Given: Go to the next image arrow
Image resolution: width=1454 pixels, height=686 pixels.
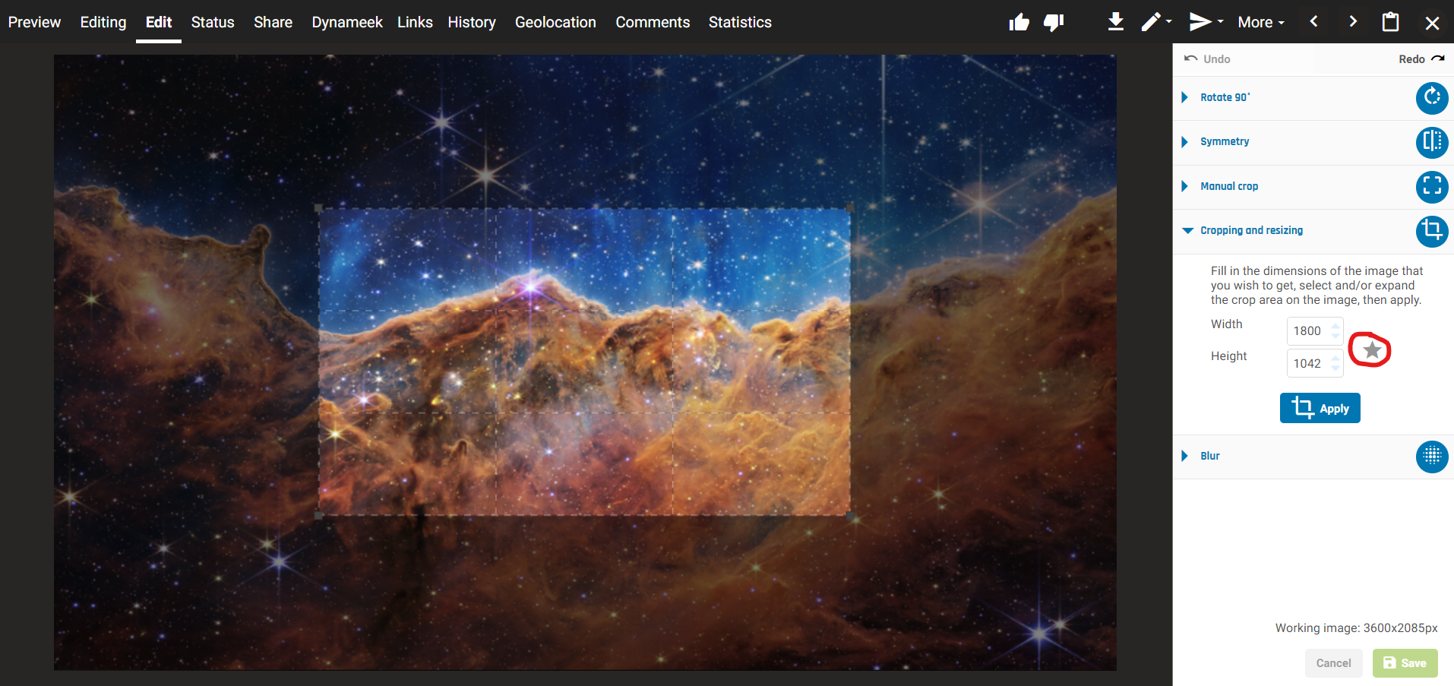Looking at the screenshot, I should (x=1352, y=22).
